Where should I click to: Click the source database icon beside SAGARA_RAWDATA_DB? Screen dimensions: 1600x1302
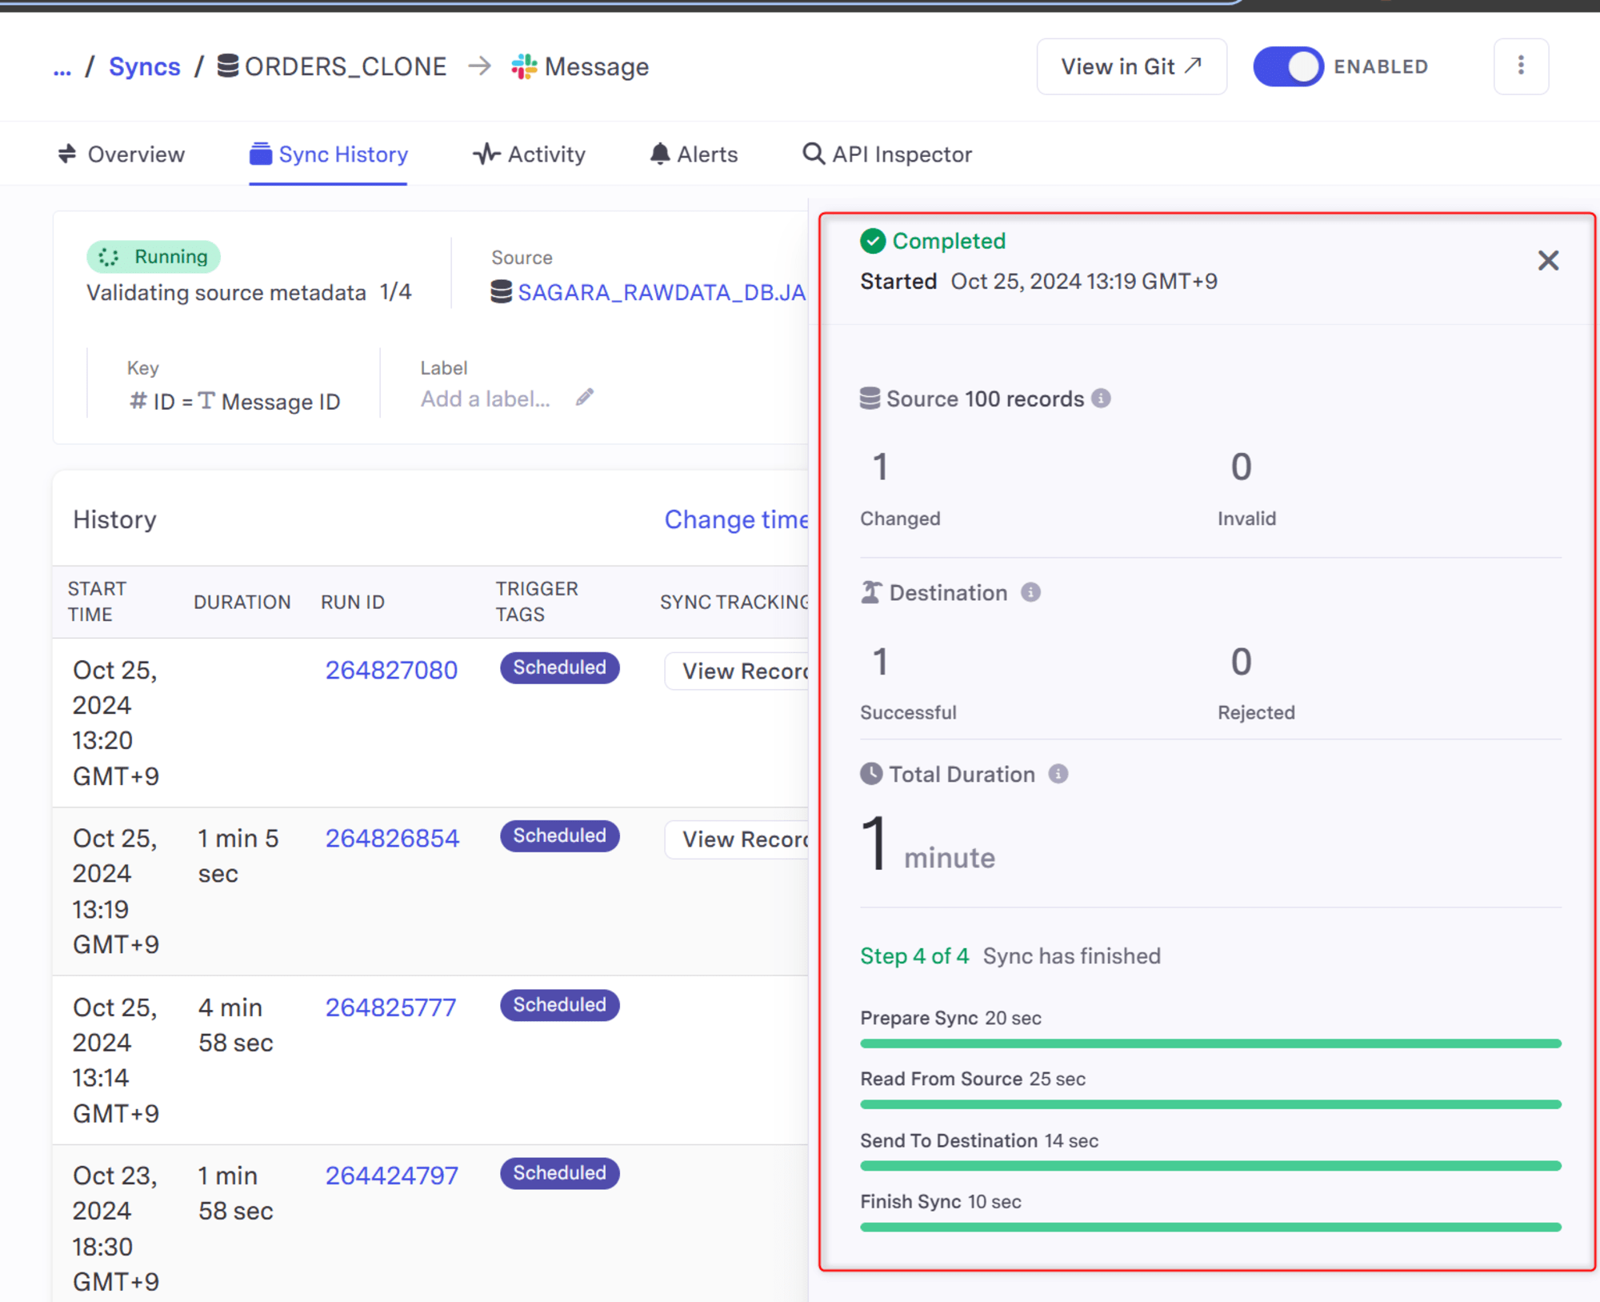[501, 292]
